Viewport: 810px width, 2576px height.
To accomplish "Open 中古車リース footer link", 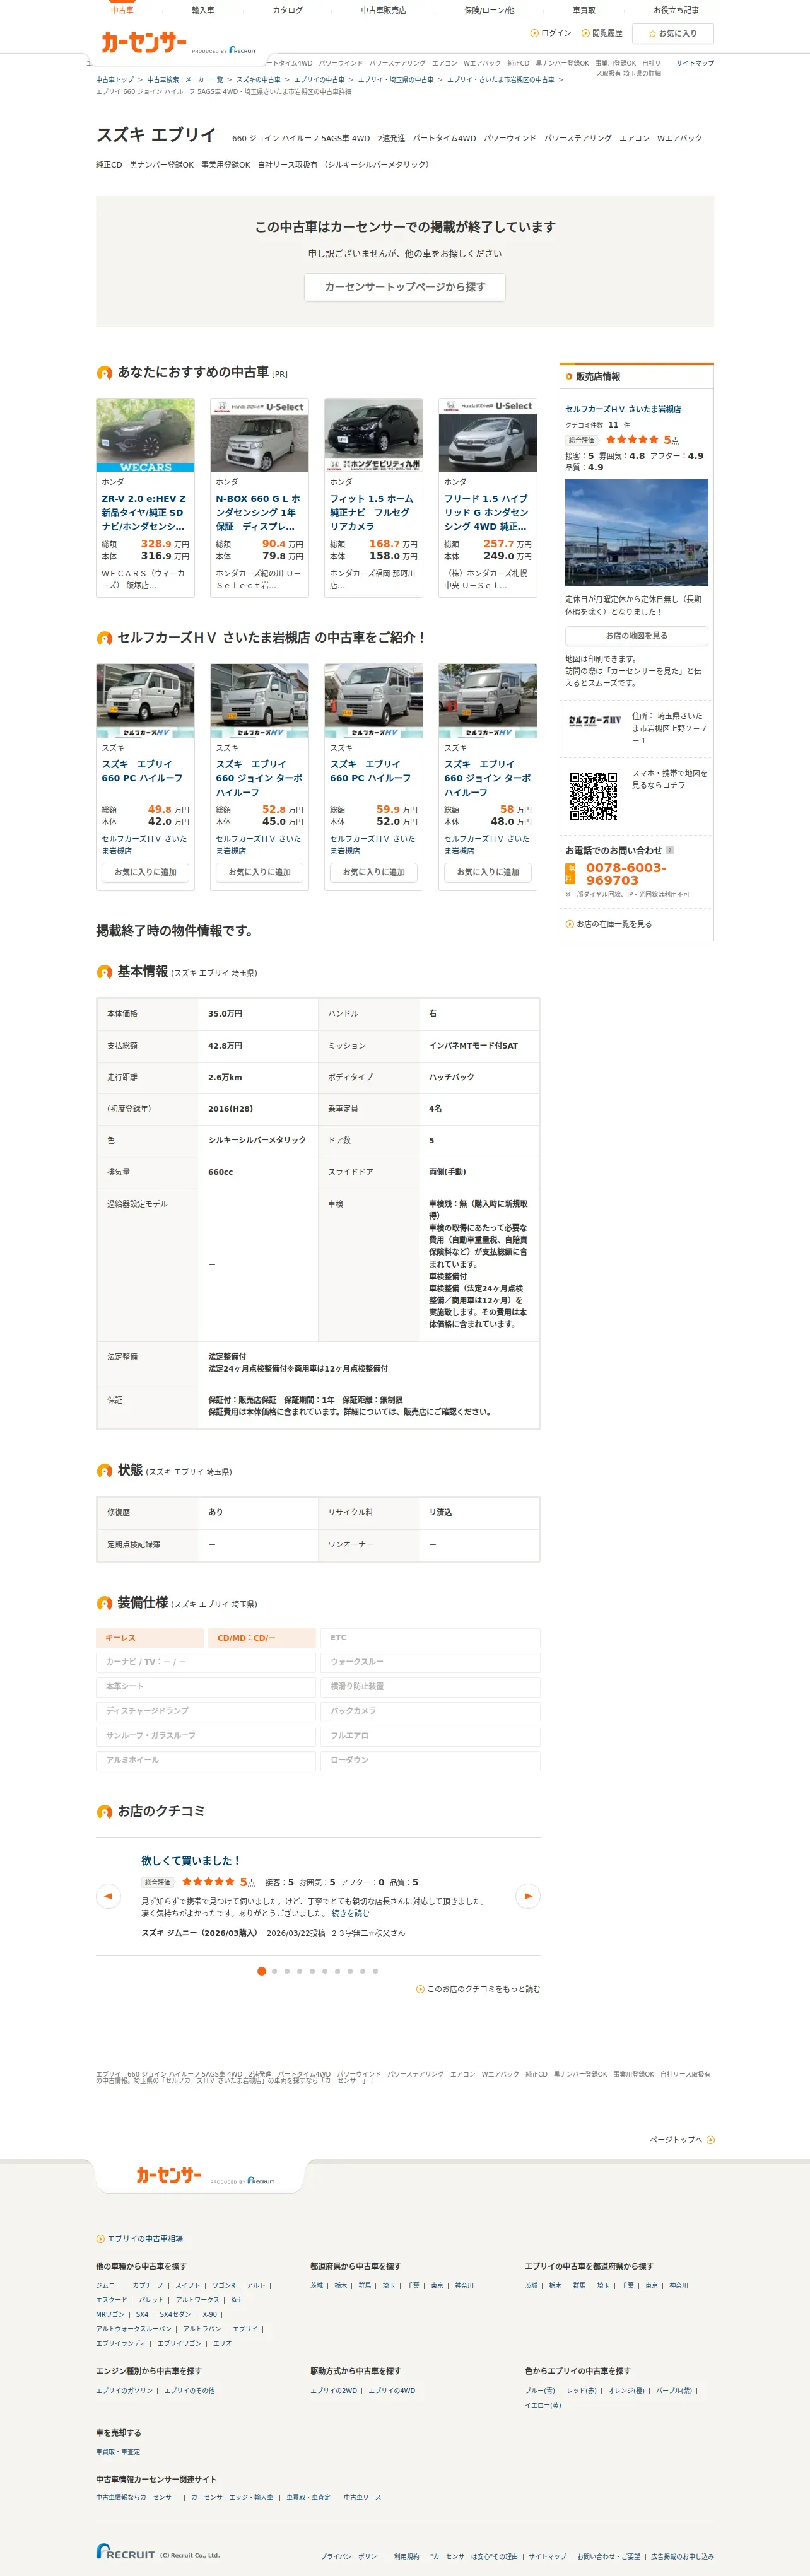I will click(x=362, y=2497).
